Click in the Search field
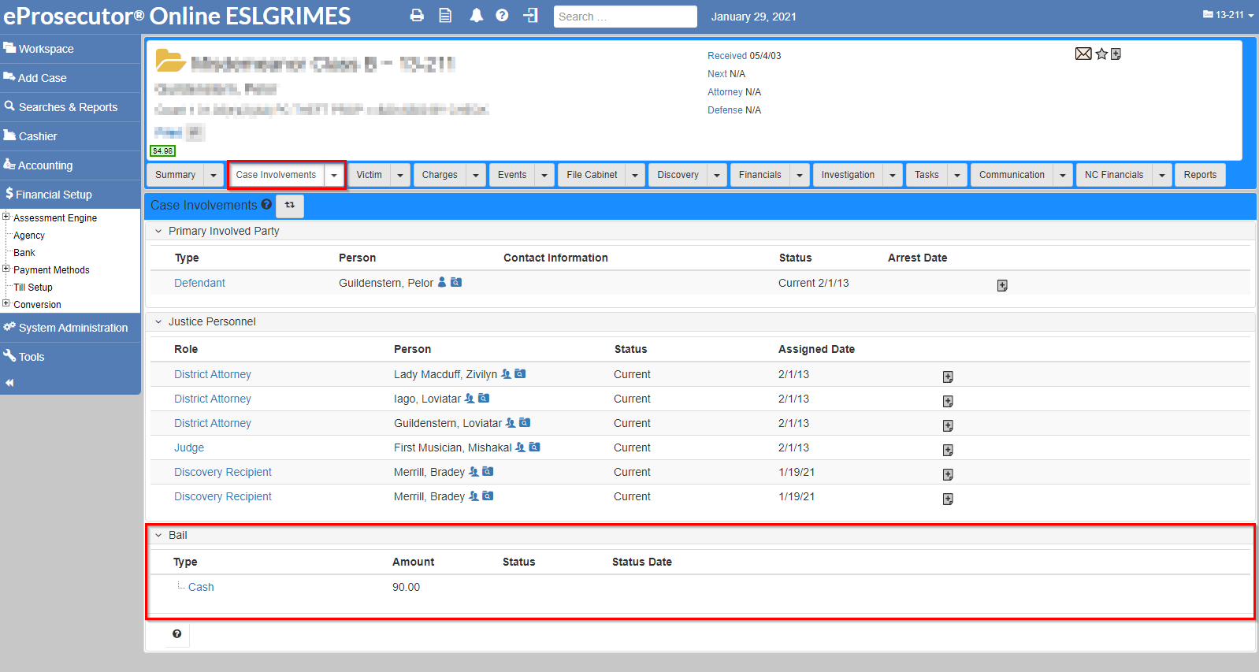The height and width of the screenshot is (672, 1259). click(x=626, y=17)
